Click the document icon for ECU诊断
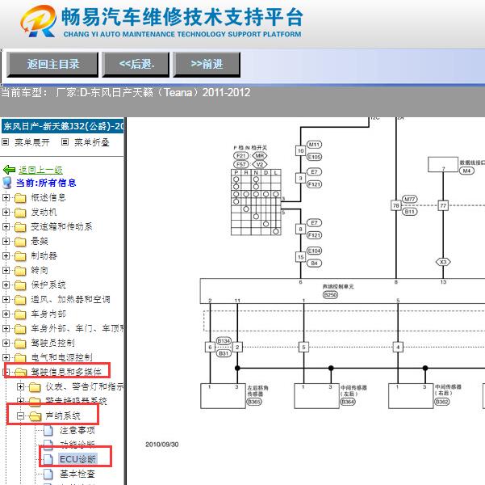Image resolution: width=485 pixels, height=485 pixels. click(x=48, y=459)
